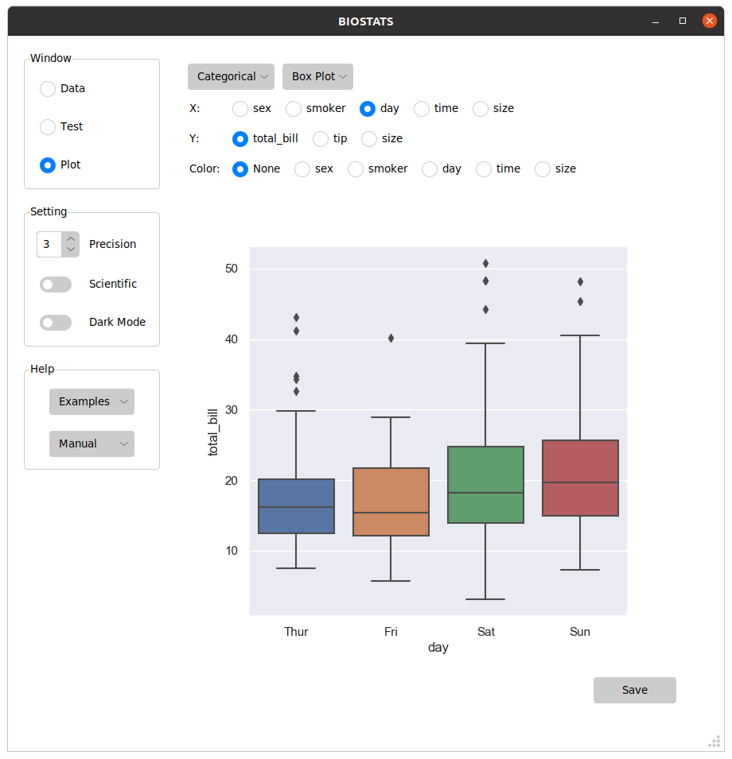Save the current box plot
This screenshot has height=759, width=732.
click(x=634, y=690)
